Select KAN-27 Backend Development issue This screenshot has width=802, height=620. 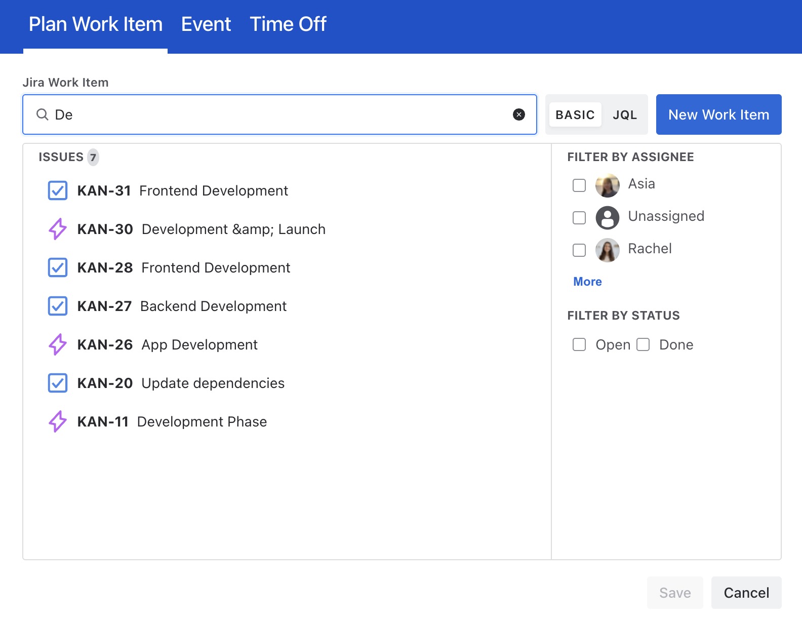[213, 306]
